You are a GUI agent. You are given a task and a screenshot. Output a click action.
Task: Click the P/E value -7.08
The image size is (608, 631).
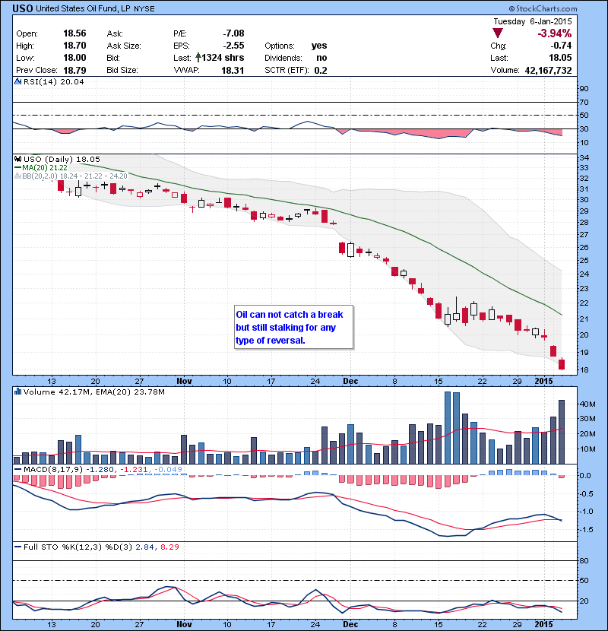[x=233, y=33]
